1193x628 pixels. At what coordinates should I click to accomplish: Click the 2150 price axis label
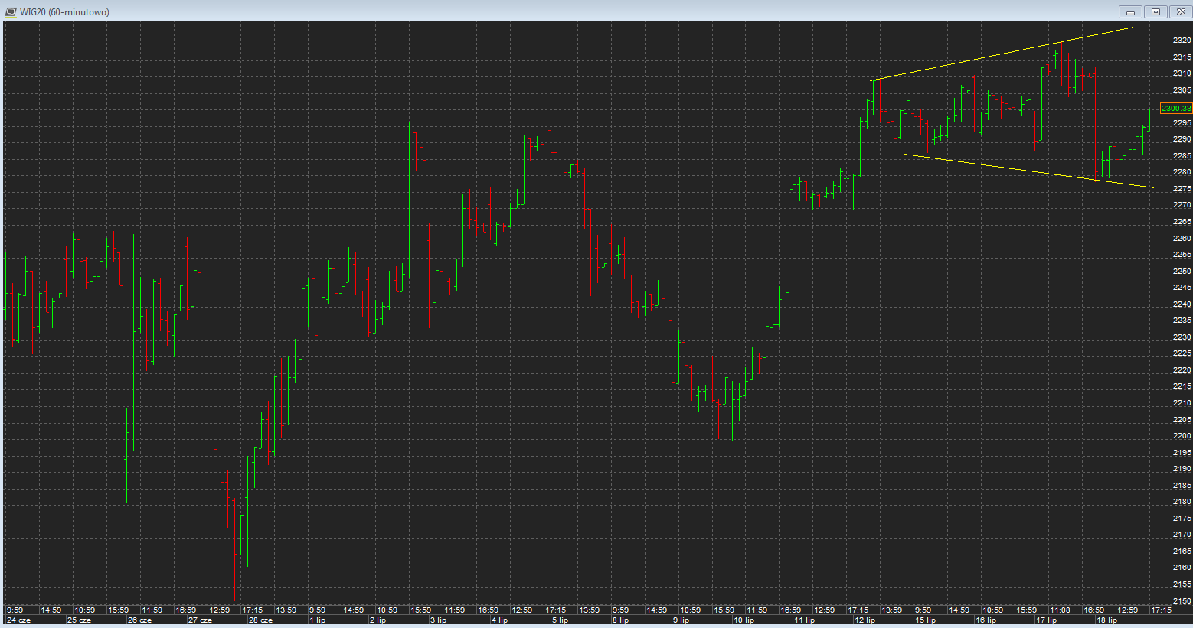pyautogui.click(x=1182, y=601)
